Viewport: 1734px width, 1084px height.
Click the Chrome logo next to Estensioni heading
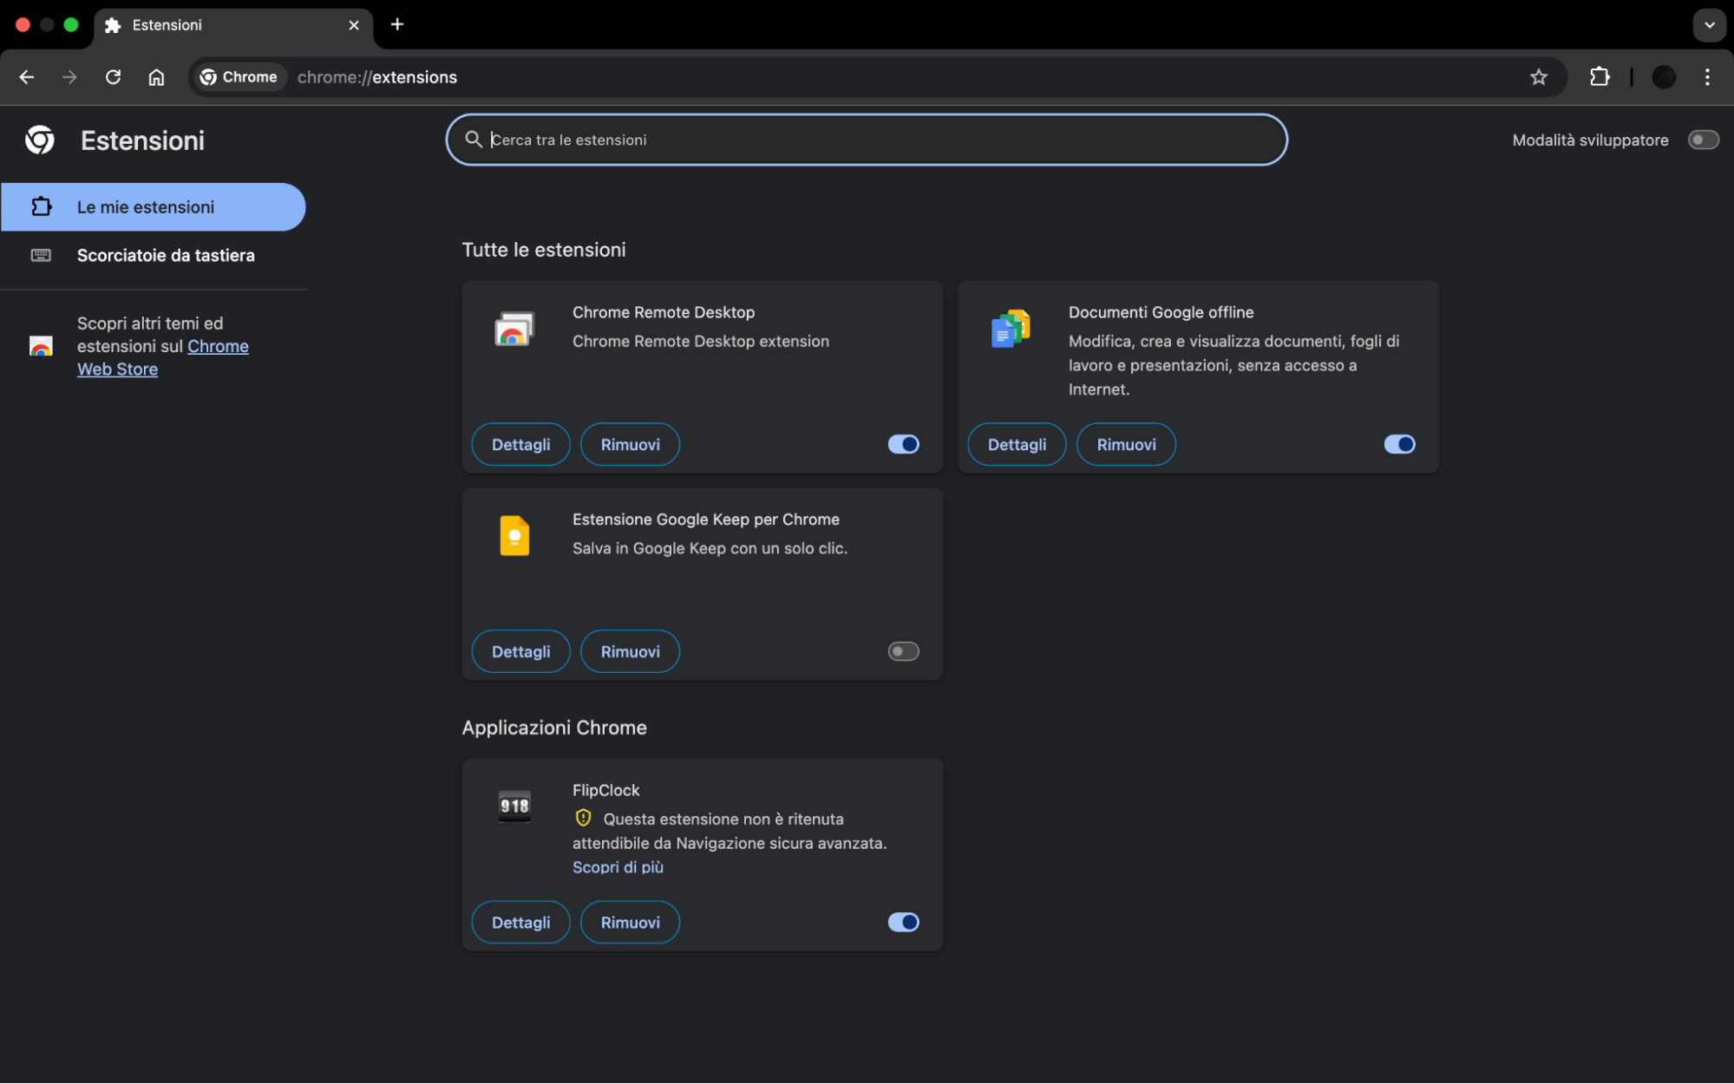[40, 140]
